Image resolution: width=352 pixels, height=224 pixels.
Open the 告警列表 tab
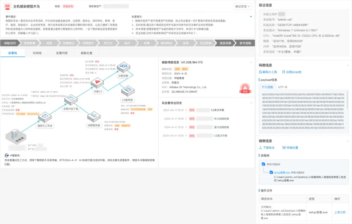62,53
